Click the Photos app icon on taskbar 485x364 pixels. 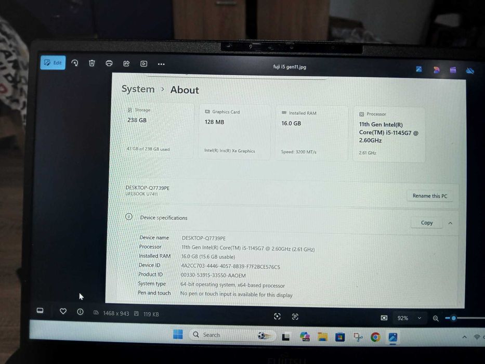(393, 337)
